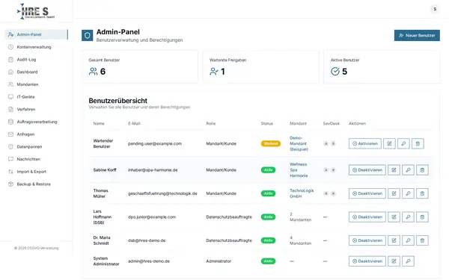
Task: Open key icon for System Administrator
Action: [408, 261]
